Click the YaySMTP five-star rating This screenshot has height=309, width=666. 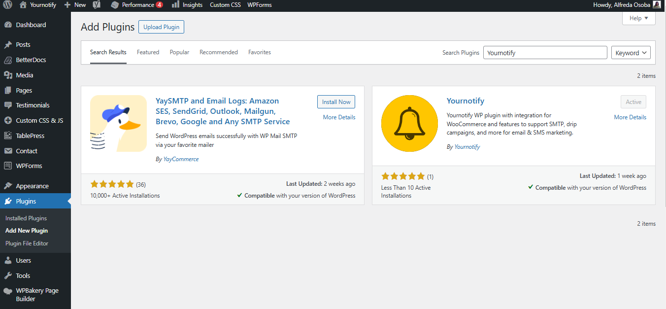112,184
